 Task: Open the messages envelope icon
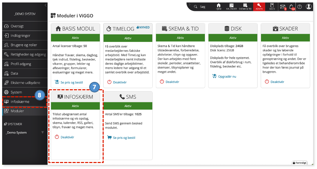pos(283,7)
